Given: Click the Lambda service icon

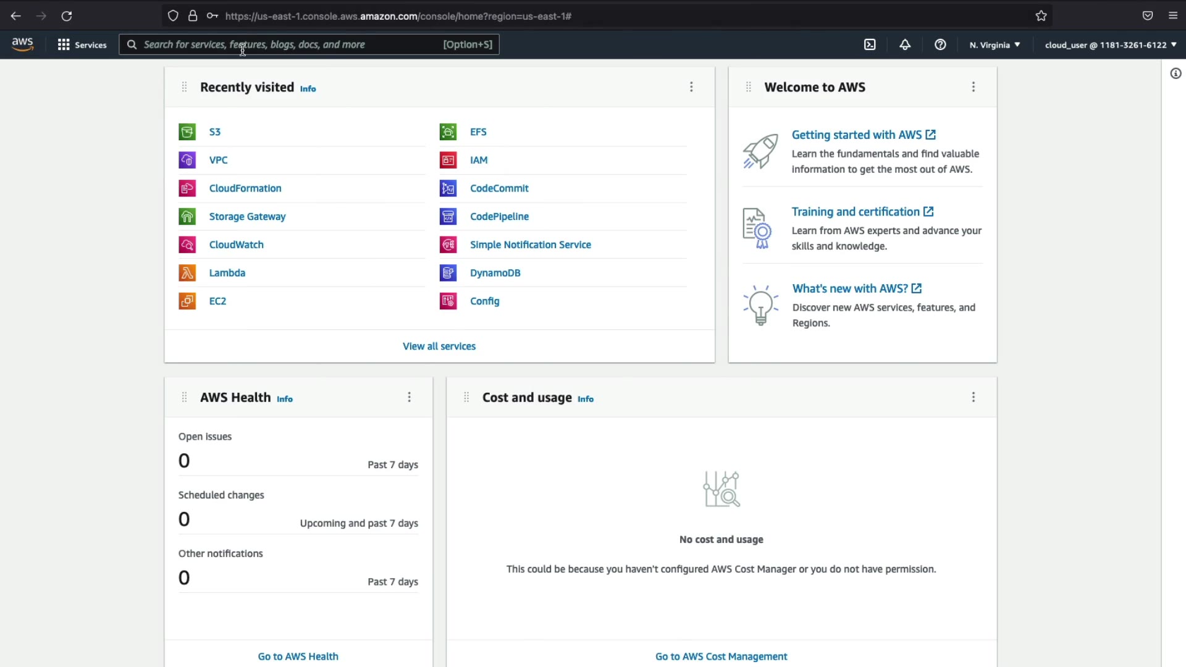Looking at the screenshot, I should [x=187, y=273].
